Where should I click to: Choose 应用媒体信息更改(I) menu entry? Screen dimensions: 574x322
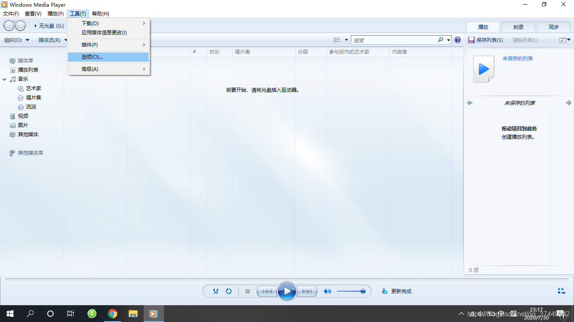108,33
